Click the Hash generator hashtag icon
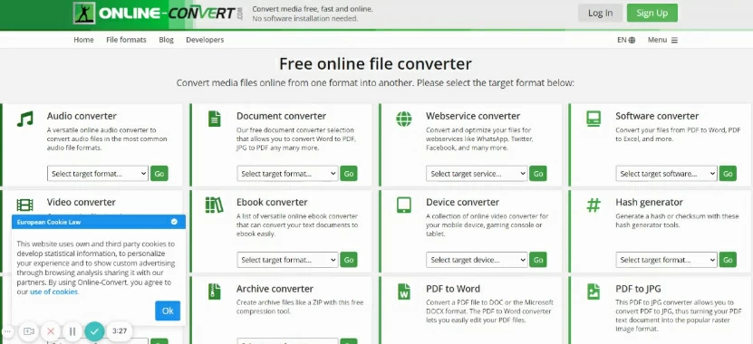The height and width of the screenshot is (344, 753). point(594,205)
